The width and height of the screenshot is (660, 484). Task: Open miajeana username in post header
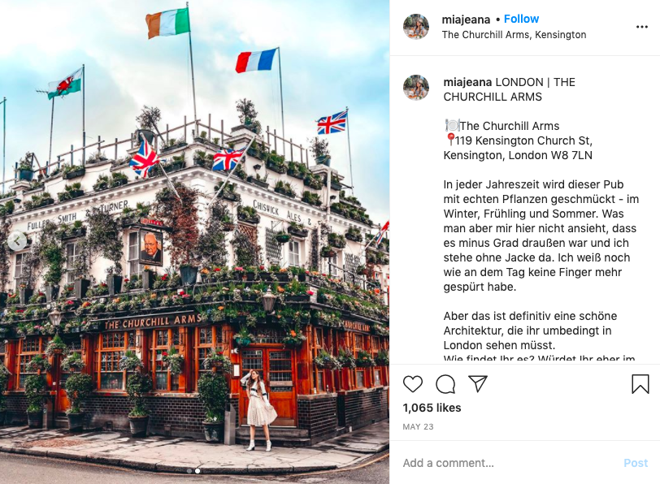[466, 19]
